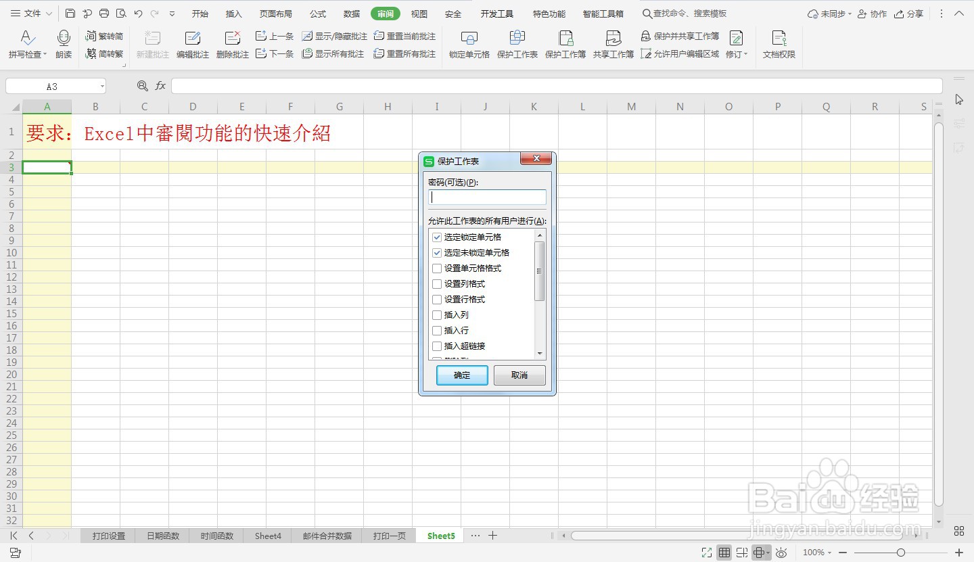Image resolution: width=974 pixels, height=562 pixels.
Task: Click the eye protection mode icon
Action: point(781,553)
